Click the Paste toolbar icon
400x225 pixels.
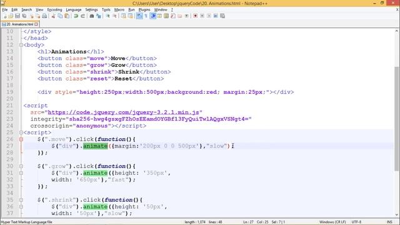click(x=67, y=16)
